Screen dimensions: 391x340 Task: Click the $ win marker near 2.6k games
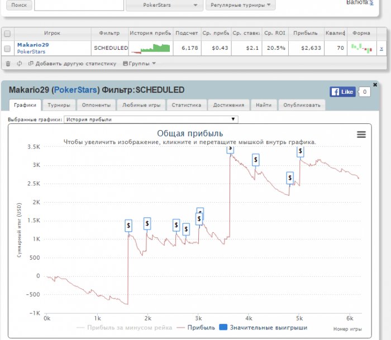click(x=177, y=225)
